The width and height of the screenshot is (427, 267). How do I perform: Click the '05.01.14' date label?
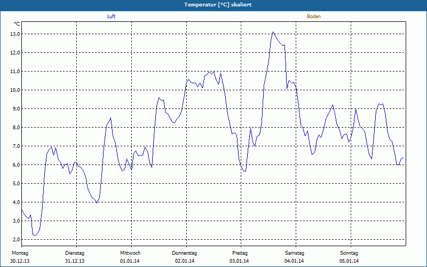coord(349,261)
